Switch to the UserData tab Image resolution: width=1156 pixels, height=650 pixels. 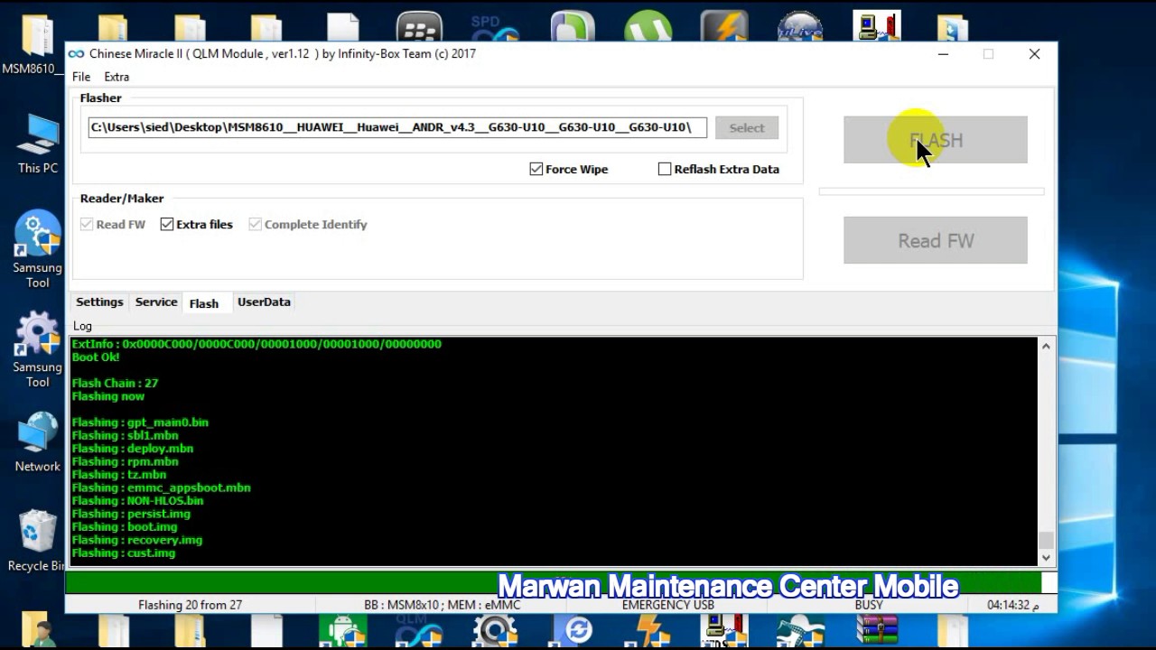click(x=264, y=302)
